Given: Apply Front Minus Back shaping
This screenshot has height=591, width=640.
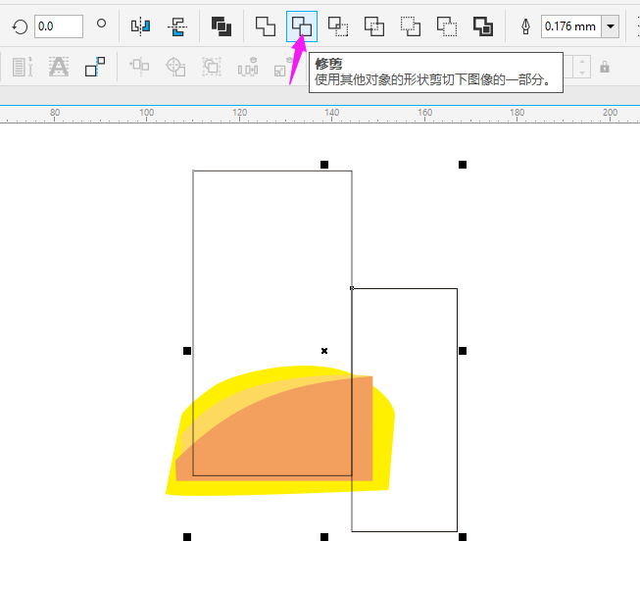Looking at the screenshot, I should coord(411,26).
